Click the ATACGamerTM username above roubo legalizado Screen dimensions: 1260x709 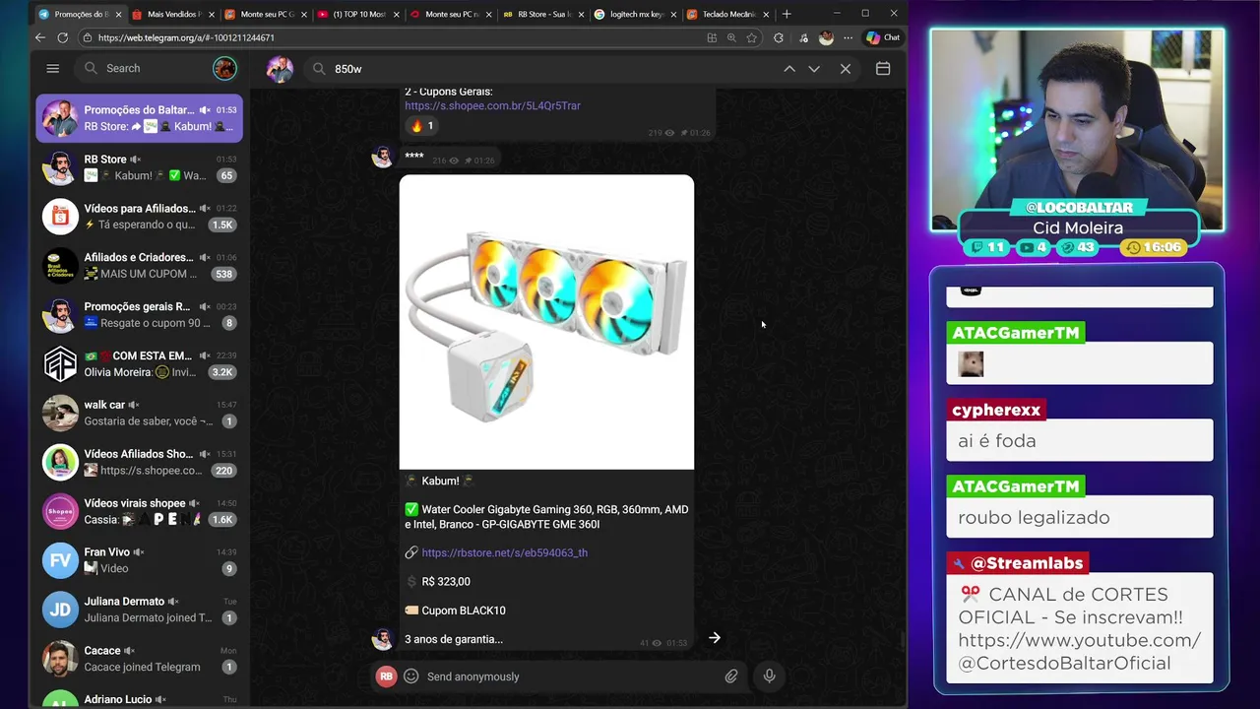(x=1016, y=486)
